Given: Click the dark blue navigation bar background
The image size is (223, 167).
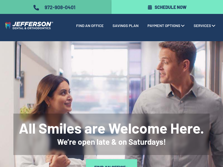Looking at the screenshot, I should pyautogui.click(x=111, y=36).
